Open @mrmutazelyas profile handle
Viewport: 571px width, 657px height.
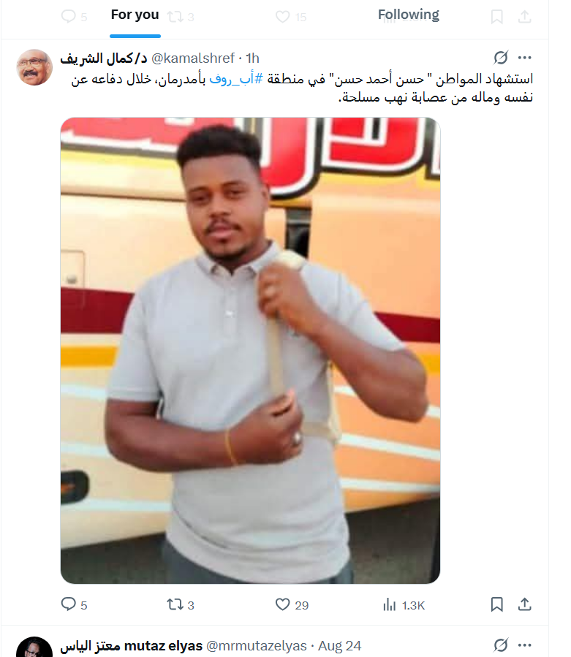pos(257,646)
